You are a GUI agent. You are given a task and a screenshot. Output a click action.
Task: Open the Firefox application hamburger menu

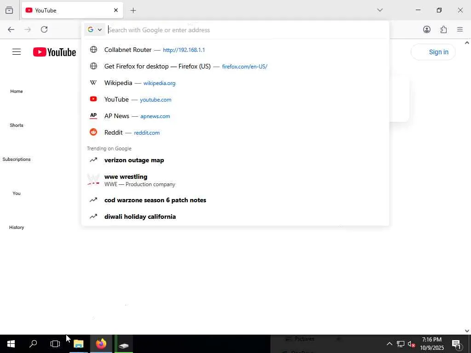460,29
